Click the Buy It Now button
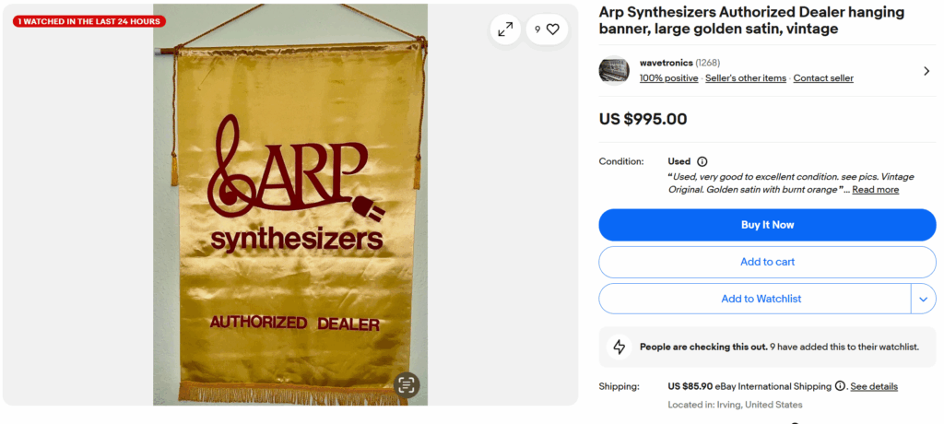This screenshot has width=944, height=424. (767, 225)
